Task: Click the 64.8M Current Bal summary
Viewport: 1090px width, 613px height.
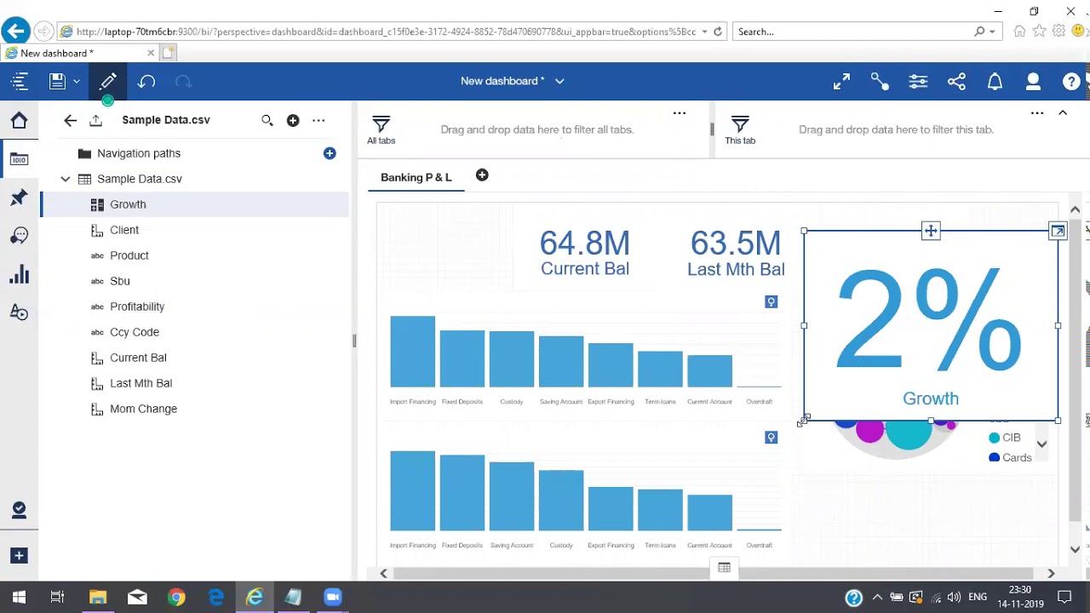Action: click(x=585, y=253)
